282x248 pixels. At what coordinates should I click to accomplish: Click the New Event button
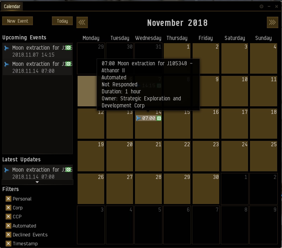[x=18, y=21]
